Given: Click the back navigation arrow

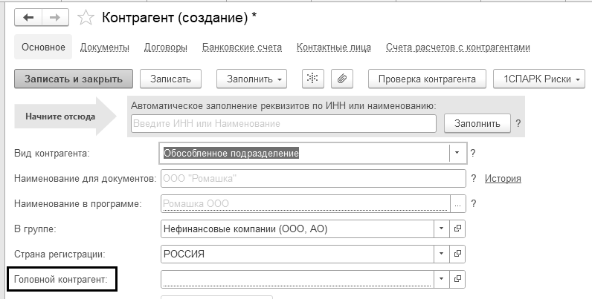Looking at the screenshot, I should tap(28, 17).
